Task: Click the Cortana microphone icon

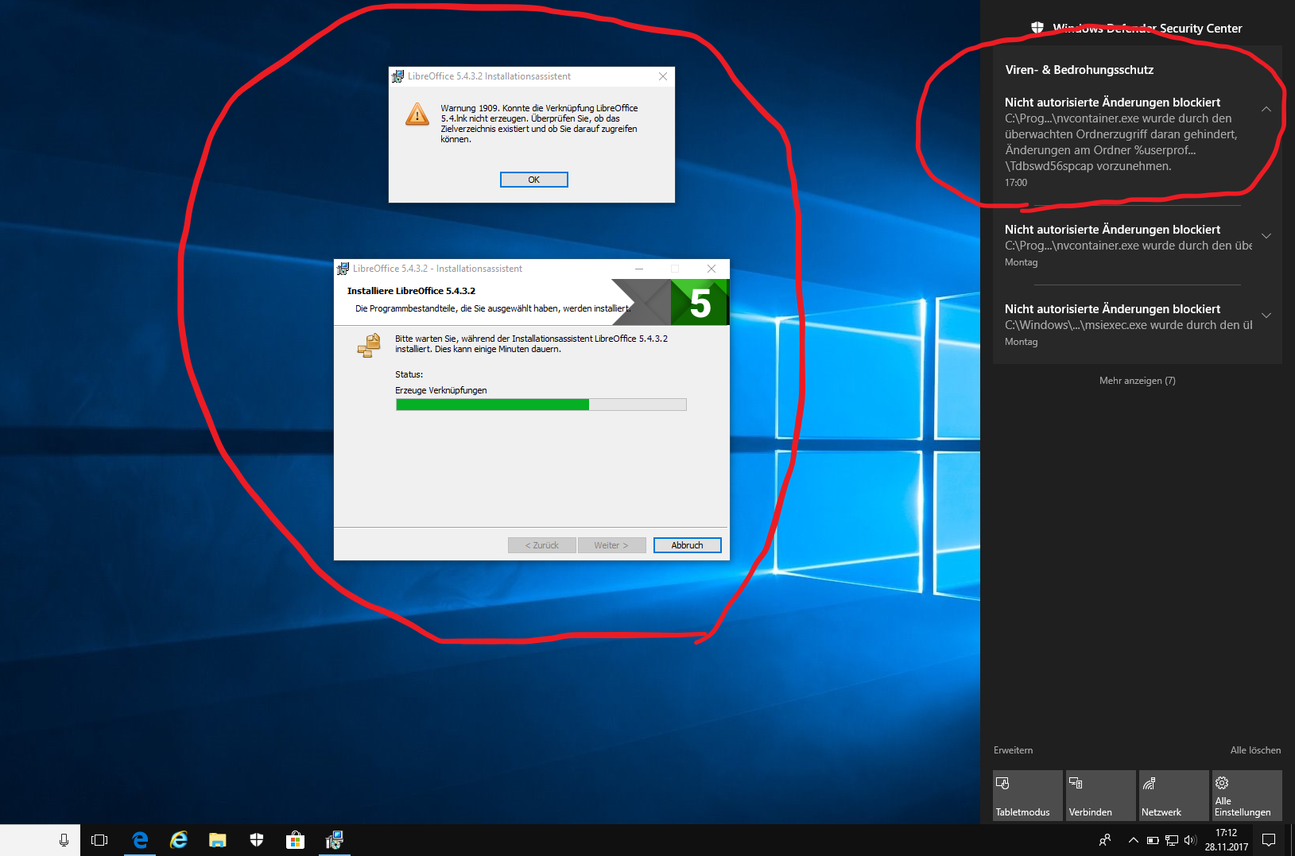Action: (x=64, y=840)
